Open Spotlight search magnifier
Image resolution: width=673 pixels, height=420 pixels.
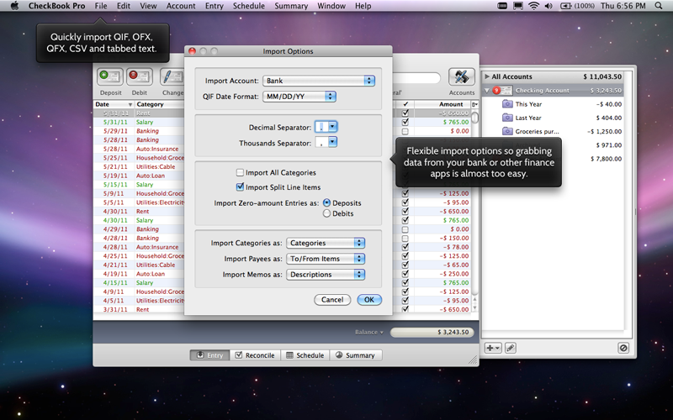[x=659, y=6]
